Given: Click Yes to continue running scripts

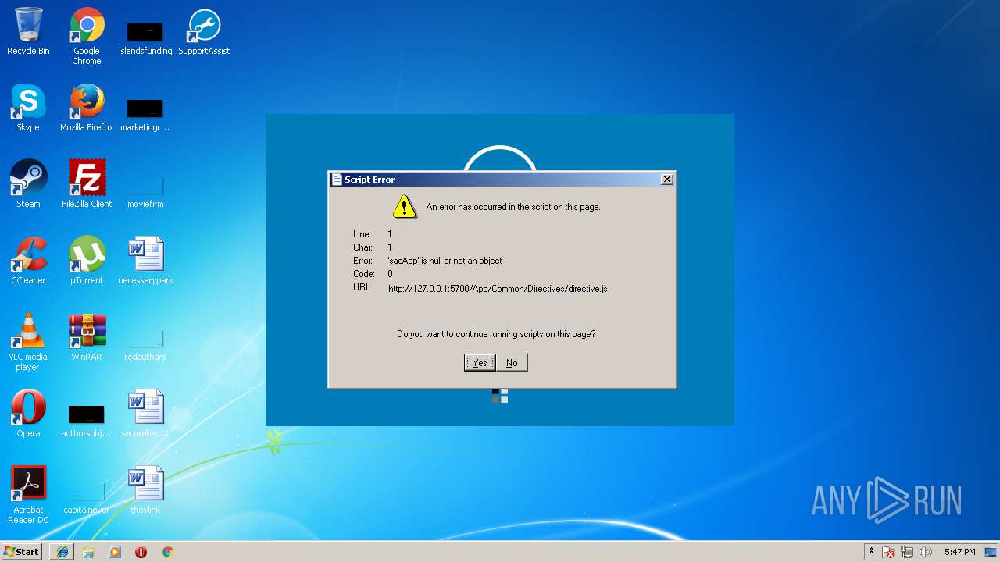Looking at the screenshot, I should pyautogui.click(x=480, y=362).
